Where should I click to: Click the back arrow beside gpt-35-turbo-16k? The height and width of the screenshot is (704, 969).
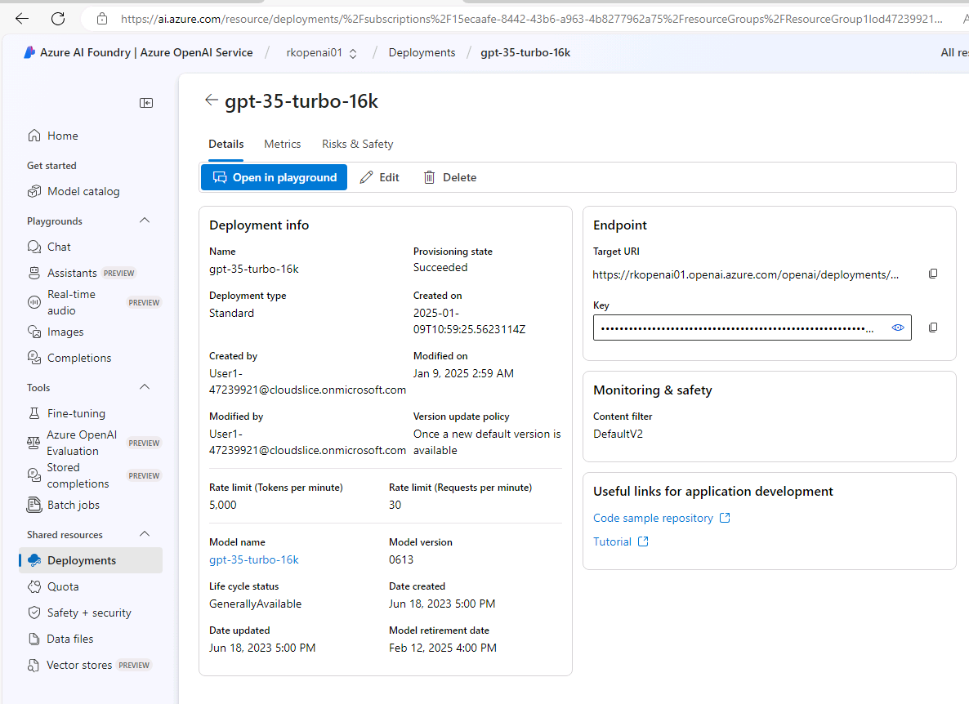click(212, 100)
